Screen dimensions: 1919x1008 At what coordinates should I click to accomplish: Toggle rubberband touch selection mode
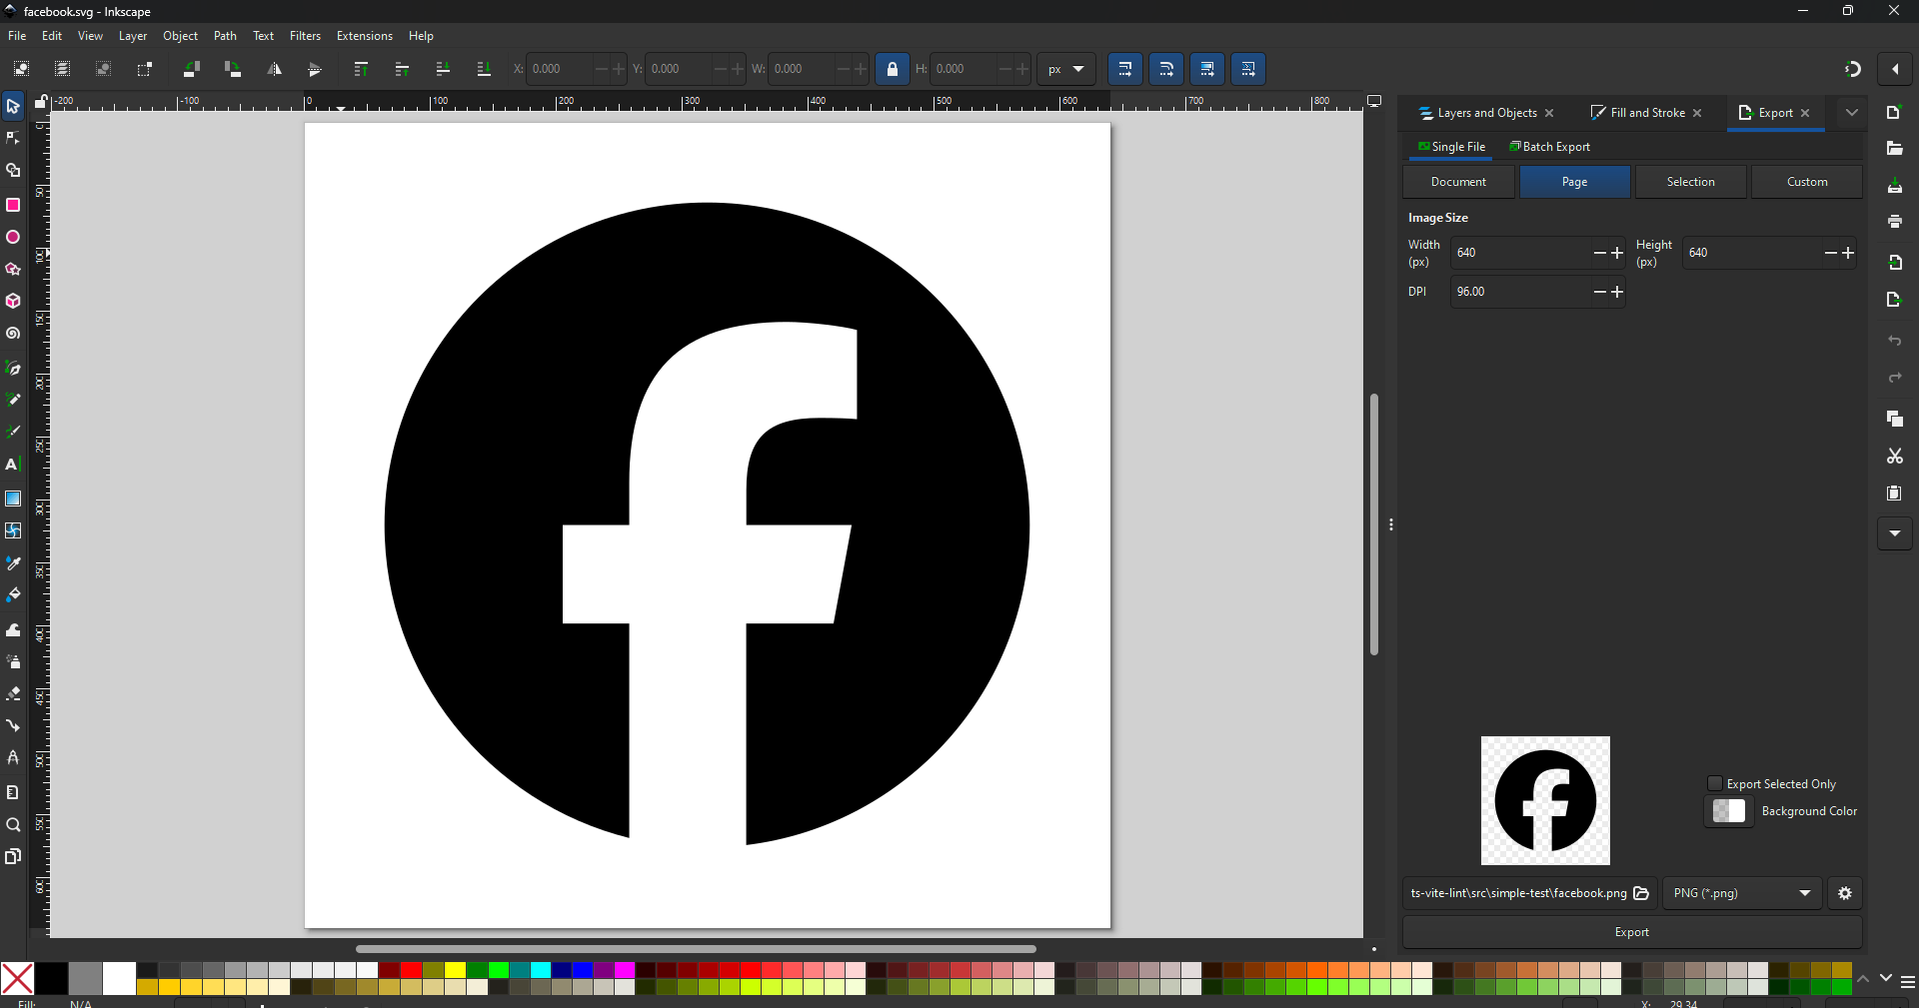(x=145, y=69)
